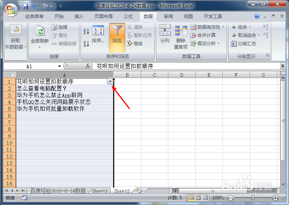The height and width of the screenshot is (205, 289).
Task: Open the Outline group dialog launcher
Action: point(267,55)
